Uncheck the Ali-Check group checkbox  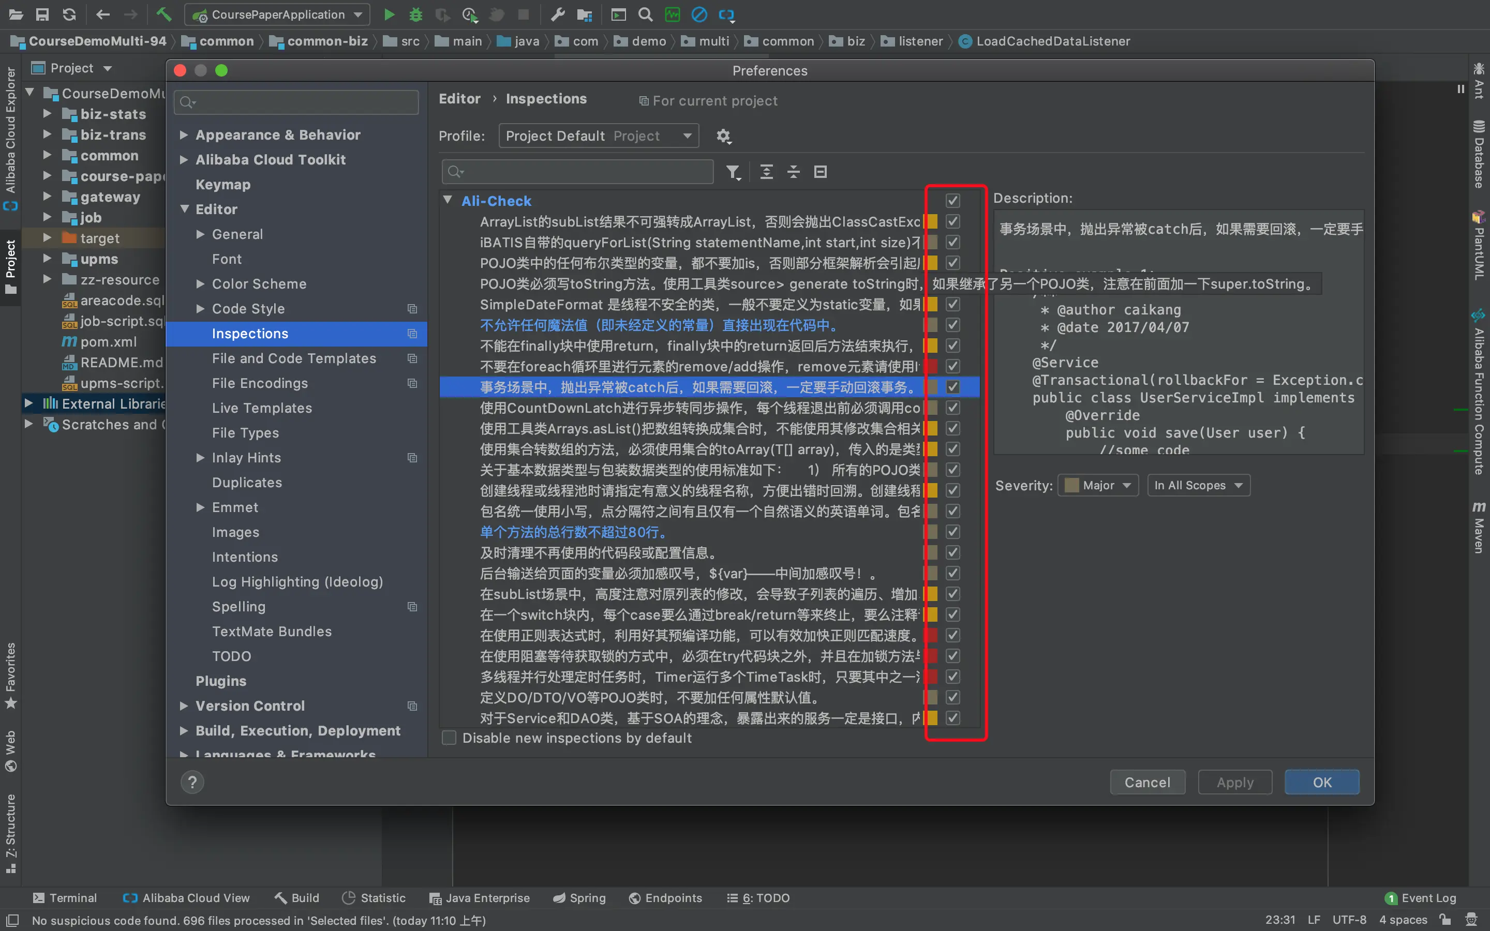click(x=952, y=201)
